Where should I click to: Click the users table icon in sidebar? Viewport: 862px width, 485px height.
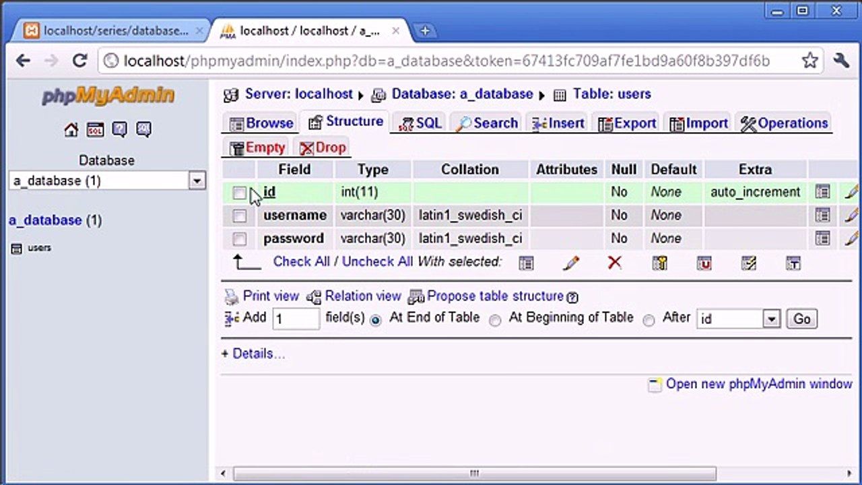17,249
